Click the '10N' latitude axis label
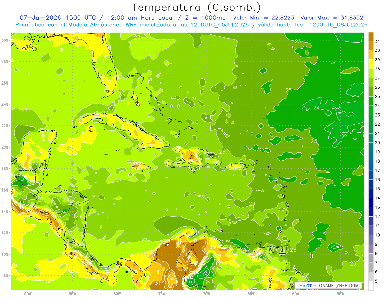The width and height of the screenshot is (386, 298). 5,254
